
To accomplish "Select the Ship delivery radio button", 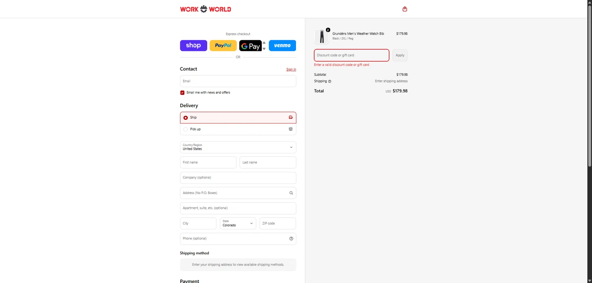I will tap(185, 117).
